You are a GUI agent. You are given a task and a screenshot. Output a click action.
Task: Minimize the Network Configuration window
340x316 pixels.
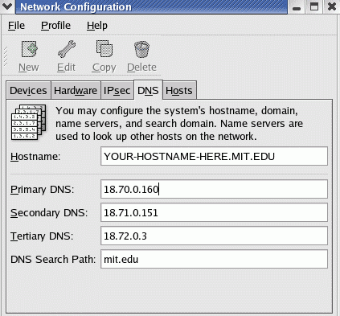click(297, 6)
